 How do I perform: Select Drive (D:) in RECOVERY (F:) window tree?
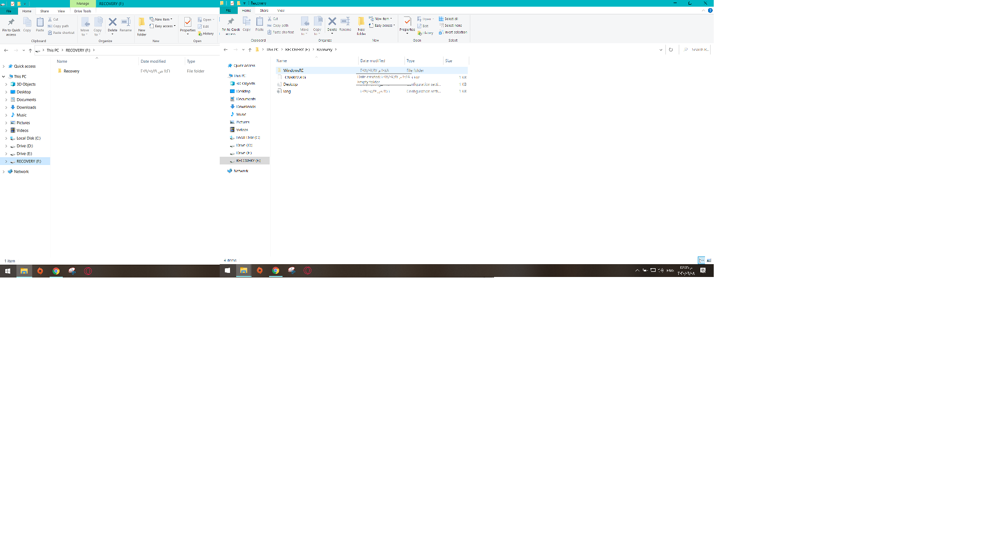[24, 146]
